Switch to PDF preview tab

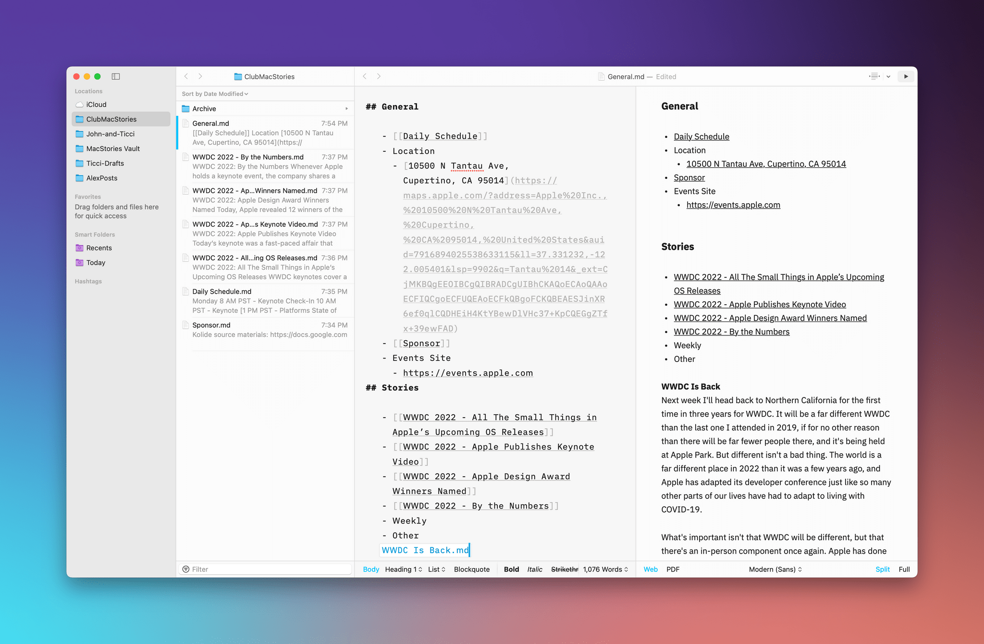[672, 569]
